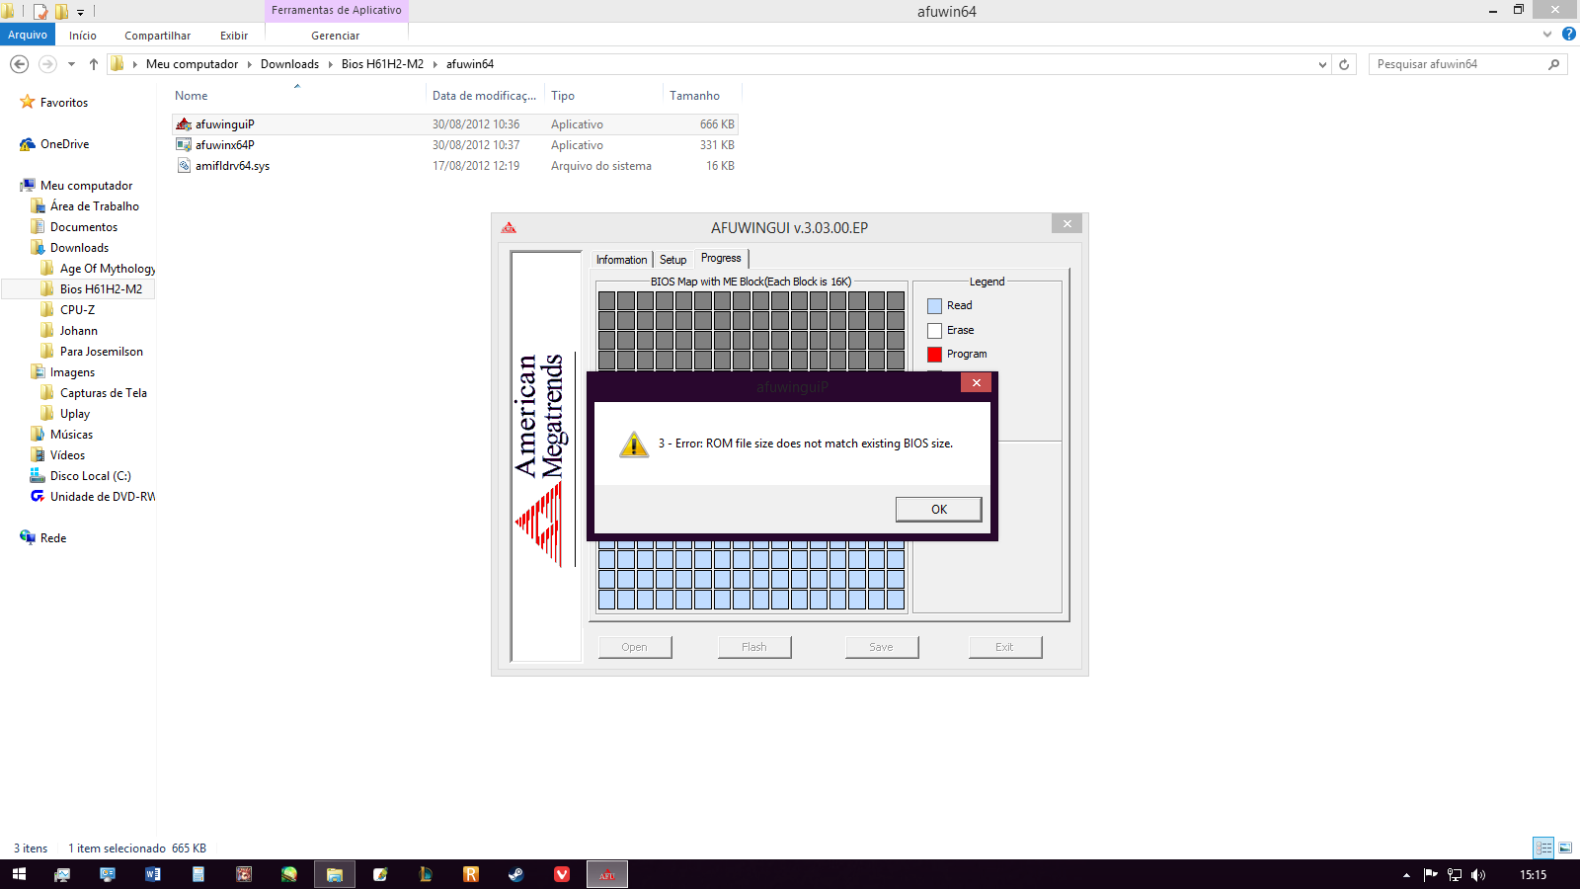Open Steam from the taskbar
This screenshot has height=889, width=1580.
(x=516, y=874)
